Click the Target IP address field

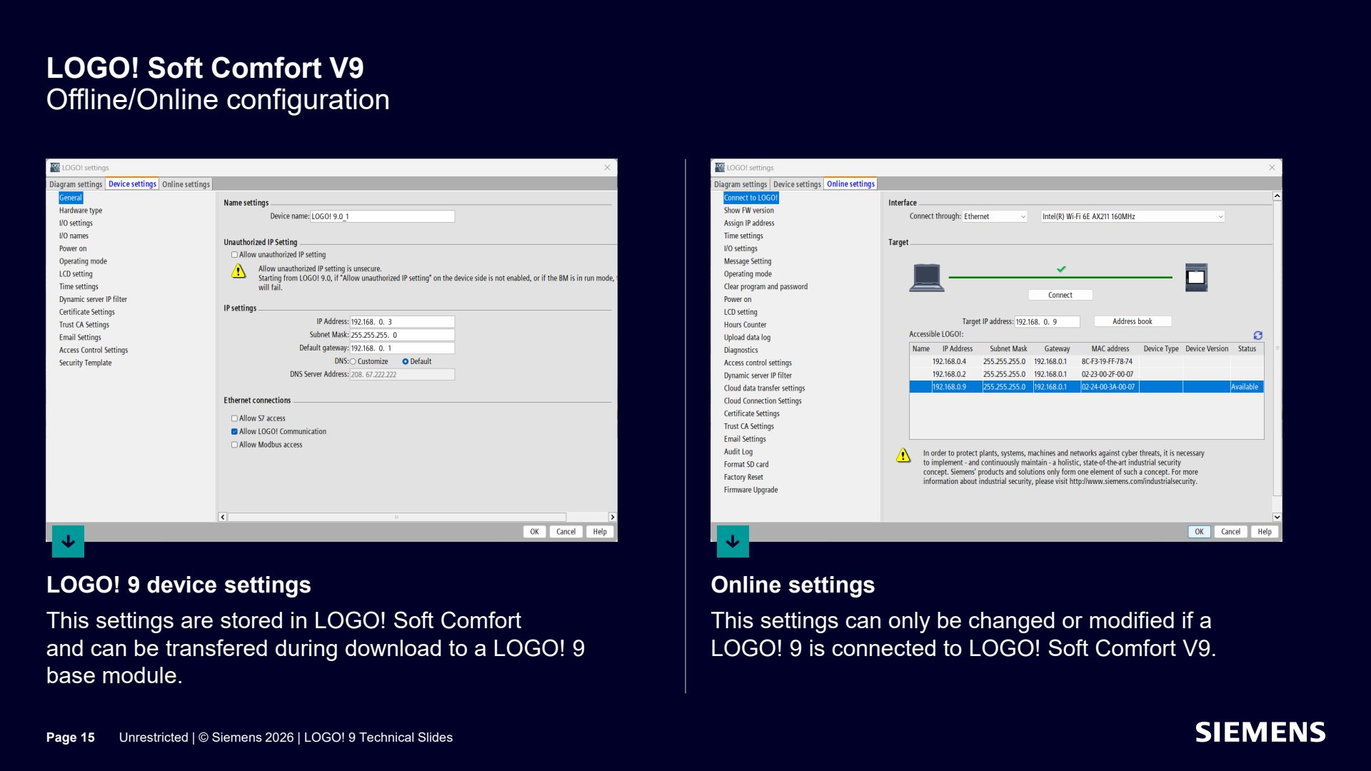tap(1047, 322)
